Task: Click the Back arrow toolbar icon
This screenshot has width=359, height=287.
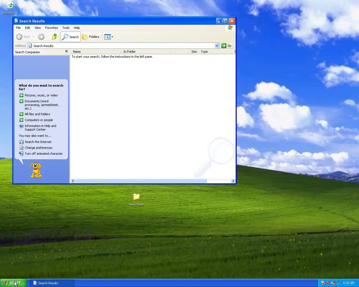Action: tap(19, 37)
